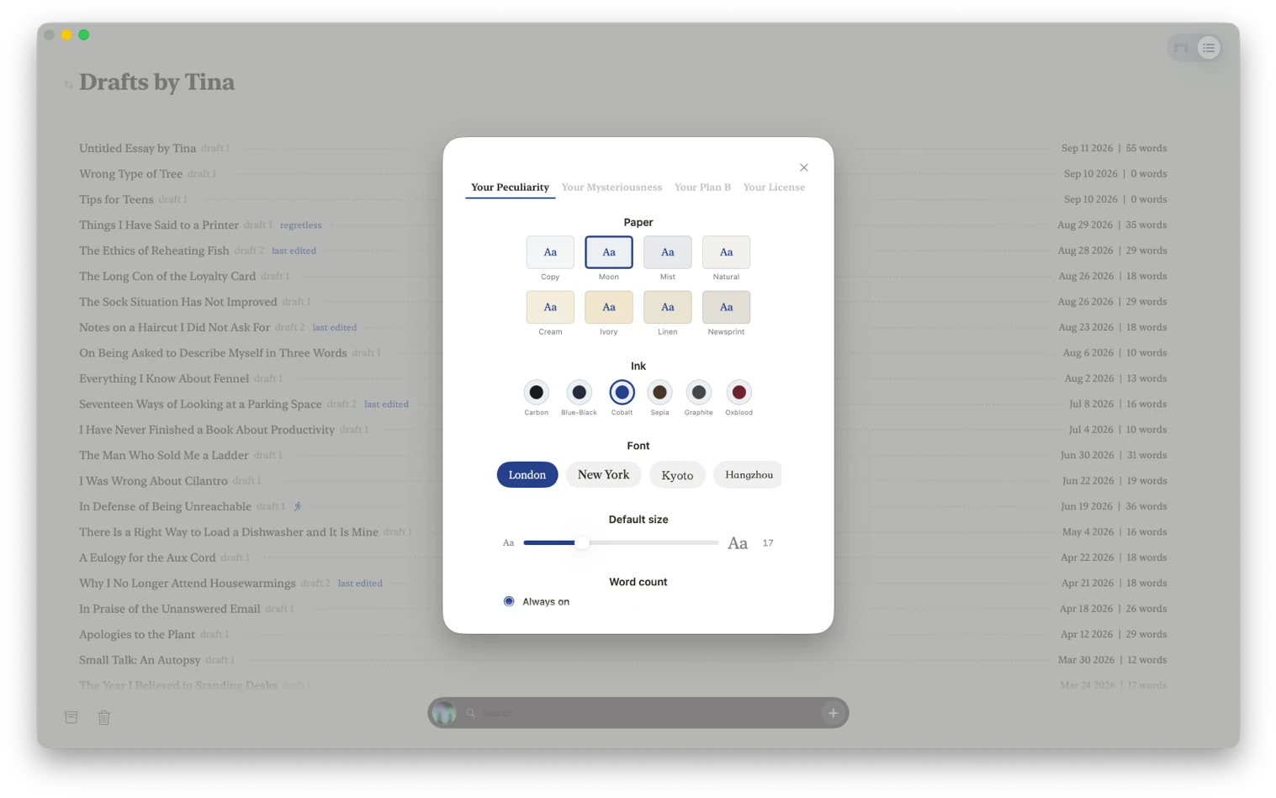1276x798 pixels.
Task: Choose the London font button
Action: click(527, 475)
